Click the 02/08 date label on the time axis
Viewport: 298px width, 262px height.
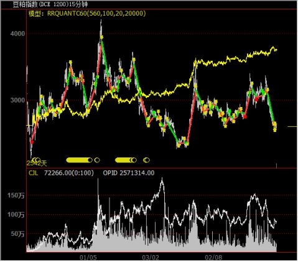(x=213, y=258)
